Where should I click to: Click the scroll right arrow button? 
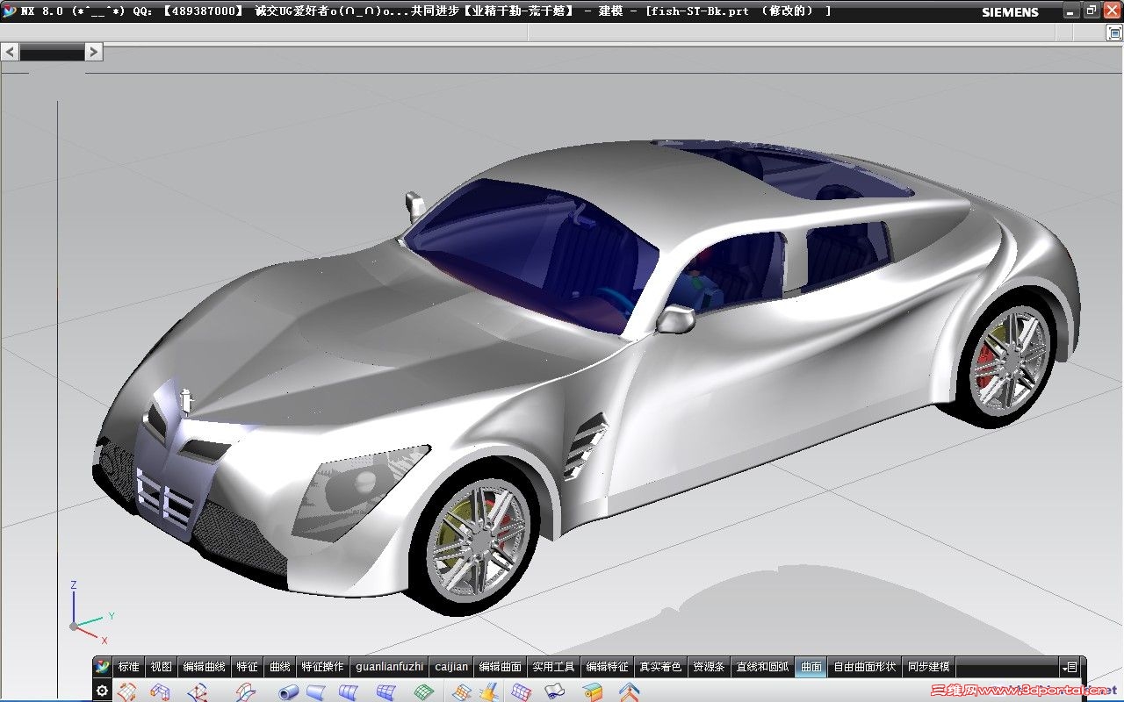coord(94,53)
